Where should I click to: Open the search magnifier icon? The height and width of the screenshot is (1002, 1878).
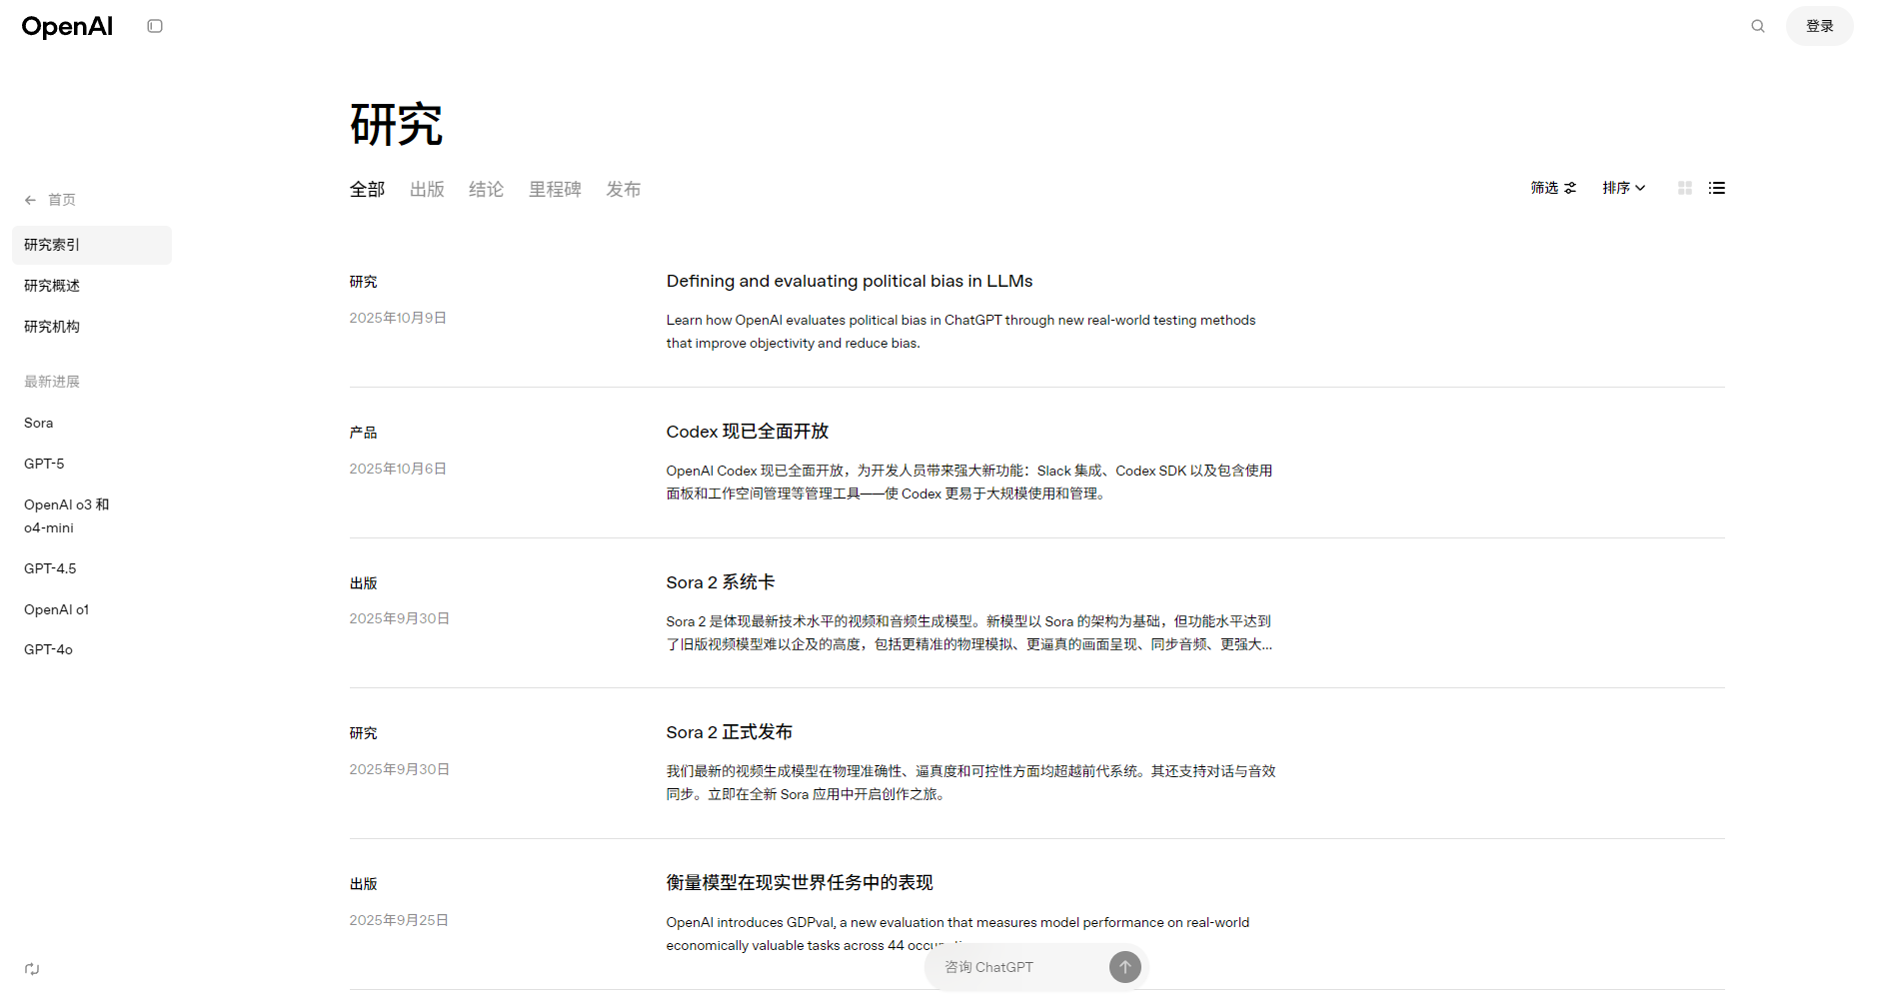click(1757, 26)
